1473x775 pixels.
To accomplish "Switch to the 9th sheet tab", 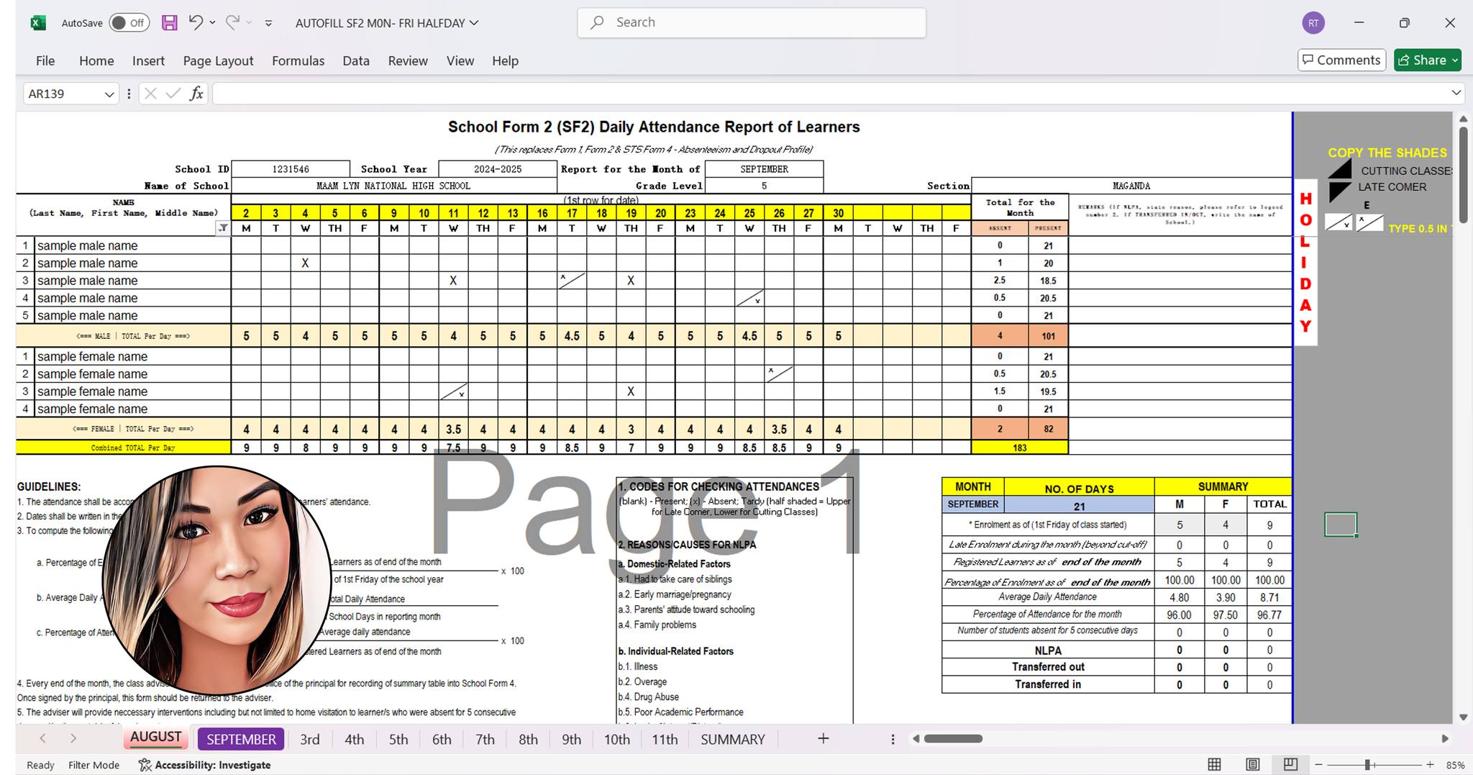I will coord(571,739).
